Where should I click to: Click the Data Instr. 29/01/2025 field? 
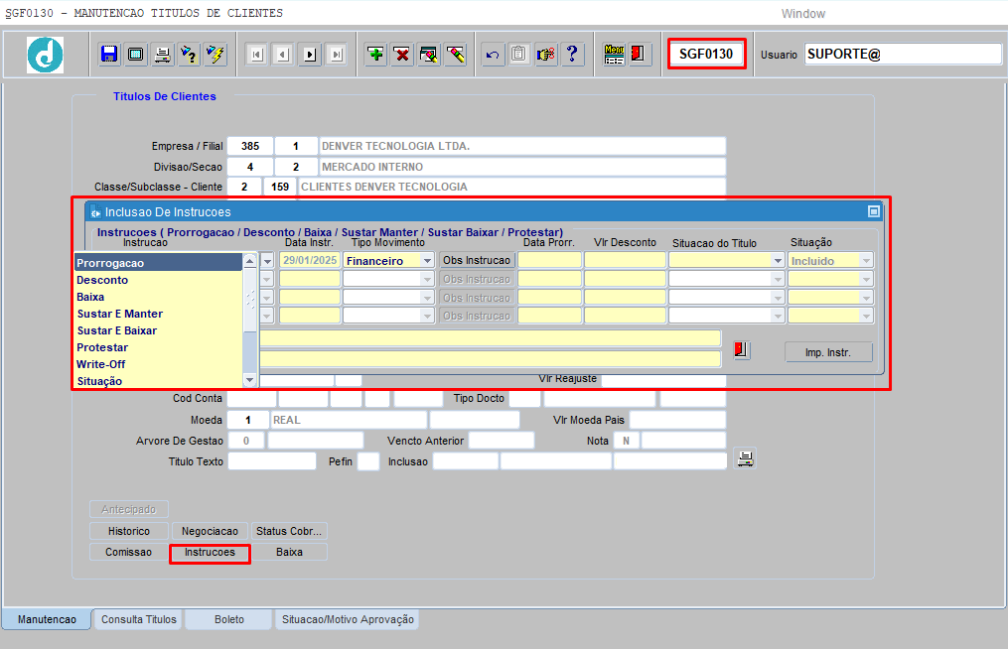(310, 260)
